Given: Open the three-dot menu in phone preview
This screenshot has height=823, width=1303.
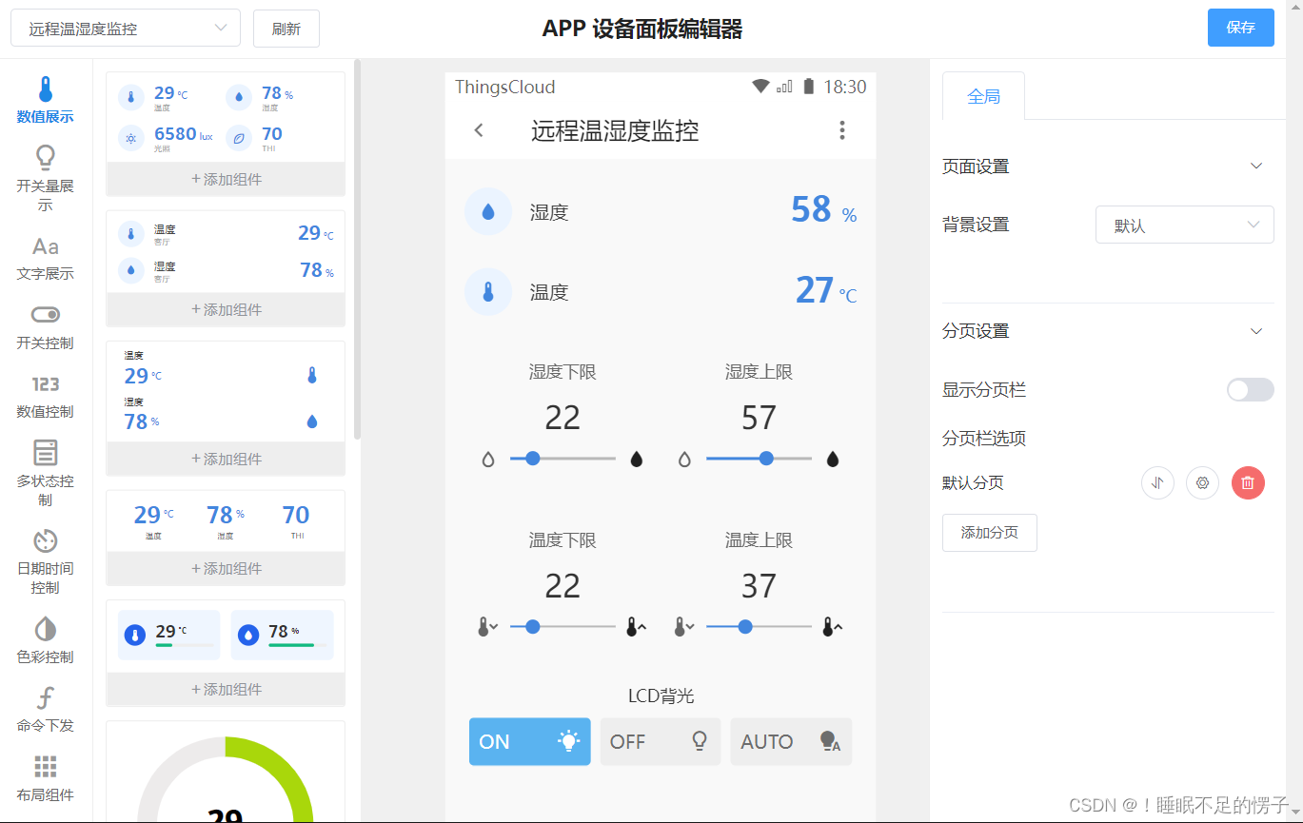Looking at the screenshot, I should click(x=841, y=130).
